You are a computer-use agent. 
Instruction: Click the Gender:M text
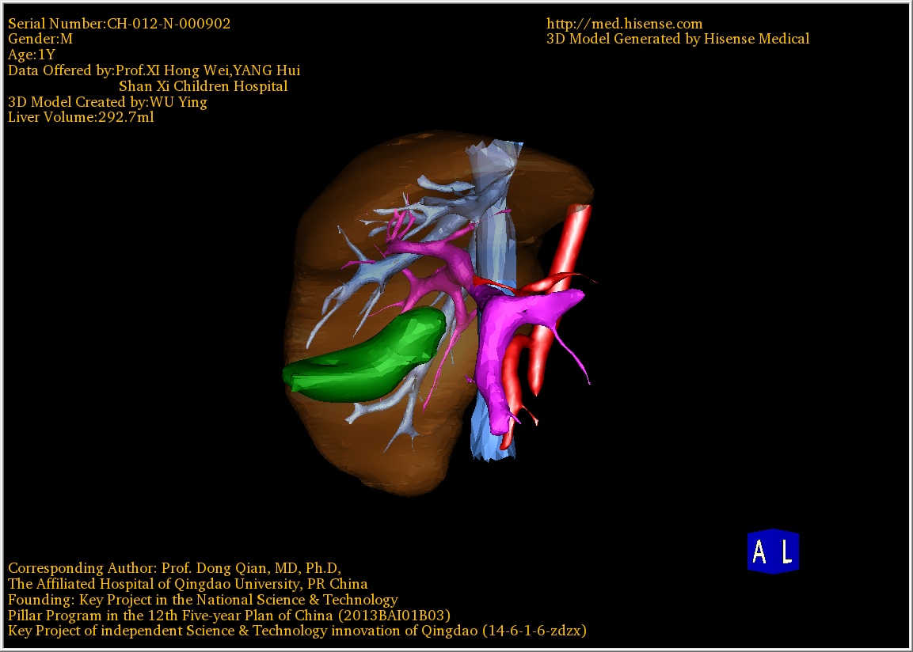[x=40, y=39]
